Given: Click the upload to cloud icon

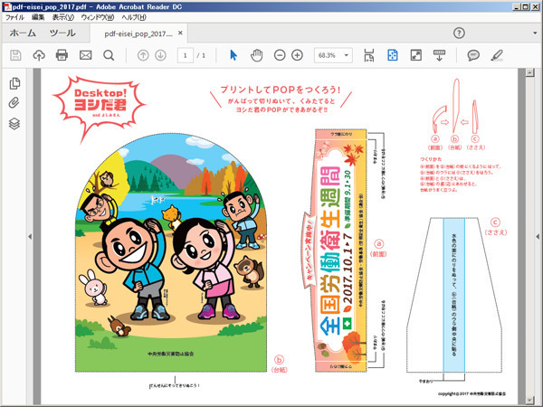Looking at the screenshot, I should tap(39, 55).
